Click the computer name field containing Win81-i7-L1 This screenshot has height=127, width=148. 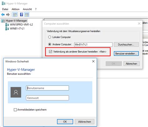click(93, 45)
